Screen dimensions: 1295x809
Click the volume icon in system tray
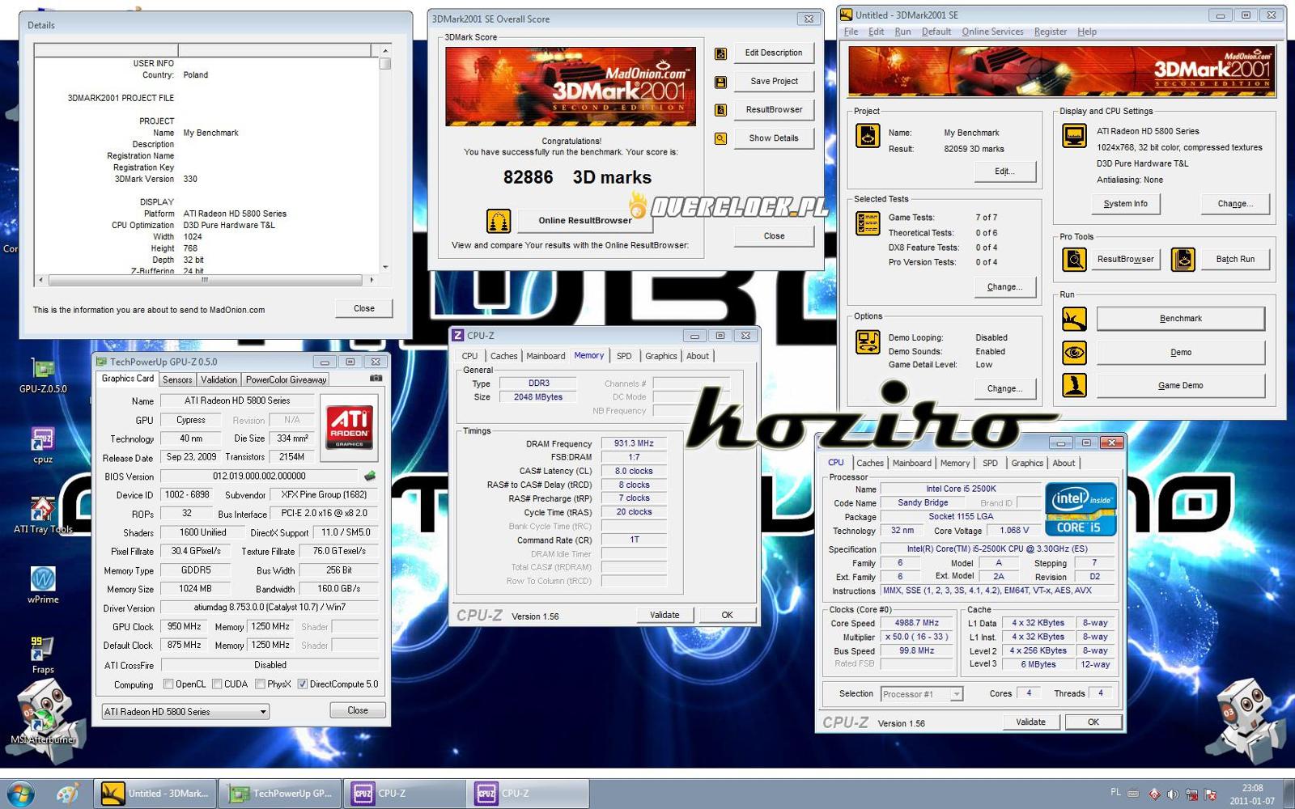[x=1173, y=794]
